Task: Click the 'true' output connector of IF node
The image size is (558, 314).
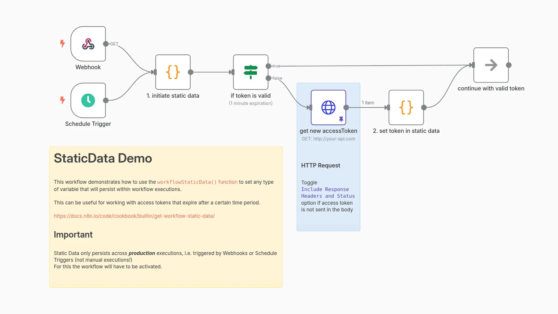Action: pyautogui.click(x=268, y=66)
